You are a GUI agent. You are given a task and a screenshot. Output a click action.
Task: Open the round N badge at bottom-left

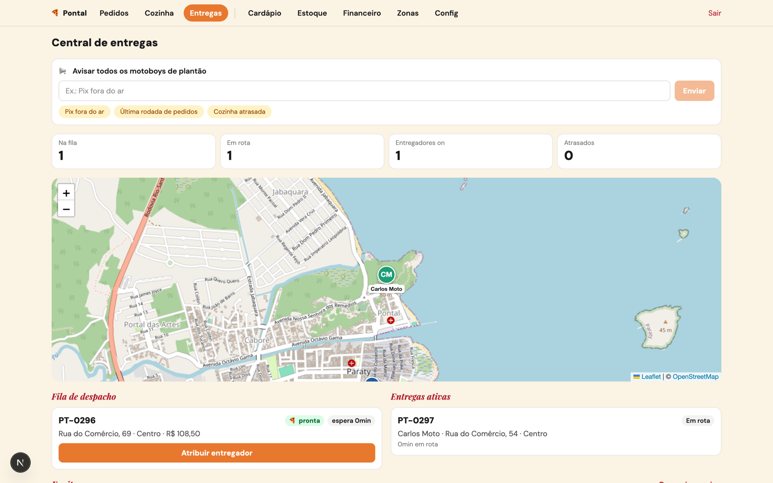[x=20, y=462]
